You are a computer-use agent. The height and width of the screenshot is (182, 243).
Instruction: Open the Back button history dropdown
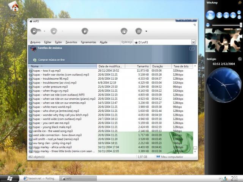44,31
